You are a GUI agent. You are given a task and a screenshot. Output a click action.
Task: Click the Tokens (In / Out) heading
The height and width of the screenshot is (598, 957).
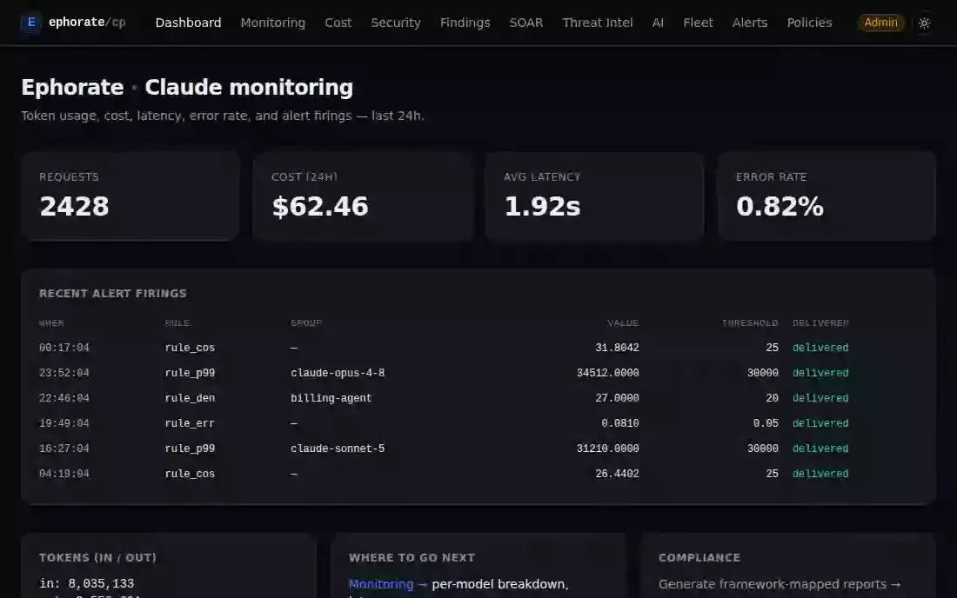(97, 558)
